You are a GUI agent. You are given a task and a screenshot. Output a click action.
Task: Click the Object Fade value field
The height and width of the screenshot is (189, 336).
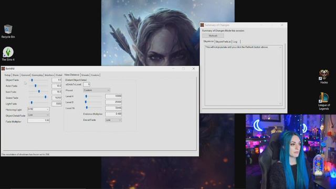point(57,80)
